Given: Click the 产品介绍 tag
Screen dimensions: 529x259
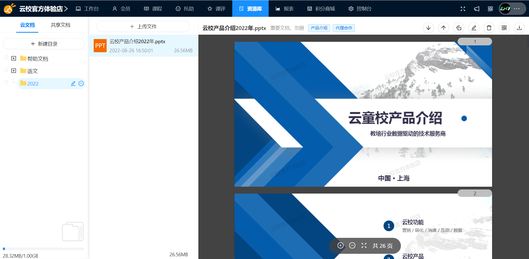Looking at the screenshot, I should point(319,28).
